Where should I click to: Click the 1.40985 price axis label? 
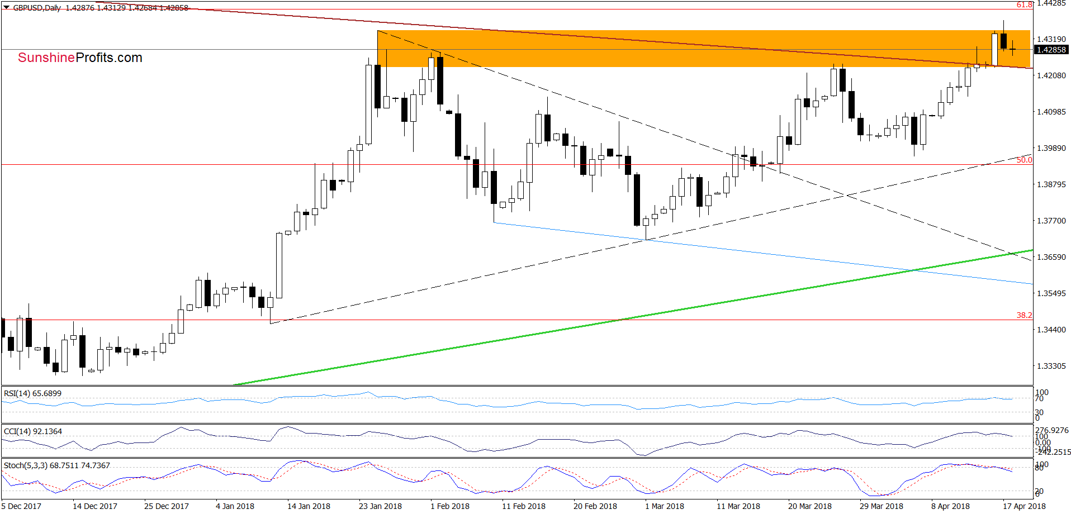click(x=1051, y=112)
